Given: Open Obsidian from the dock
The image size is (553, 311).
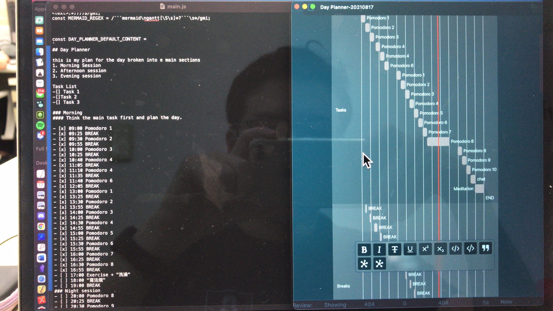Looking at the screenshot, I should point(42,268).
